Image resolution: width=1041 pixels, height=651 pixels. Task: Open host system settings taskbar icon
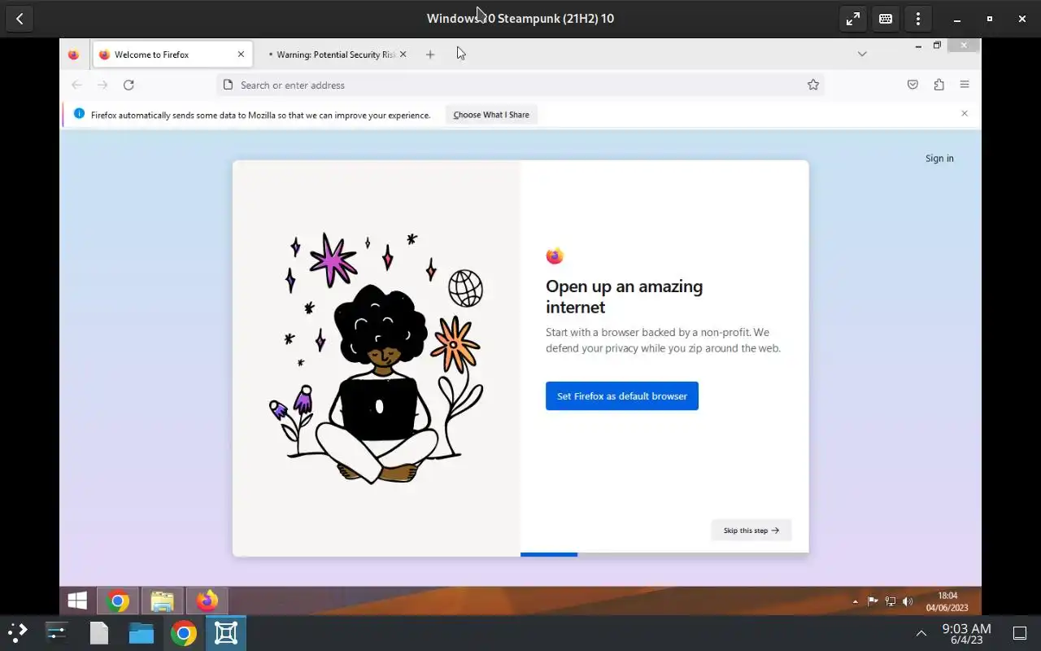point(57,632)
